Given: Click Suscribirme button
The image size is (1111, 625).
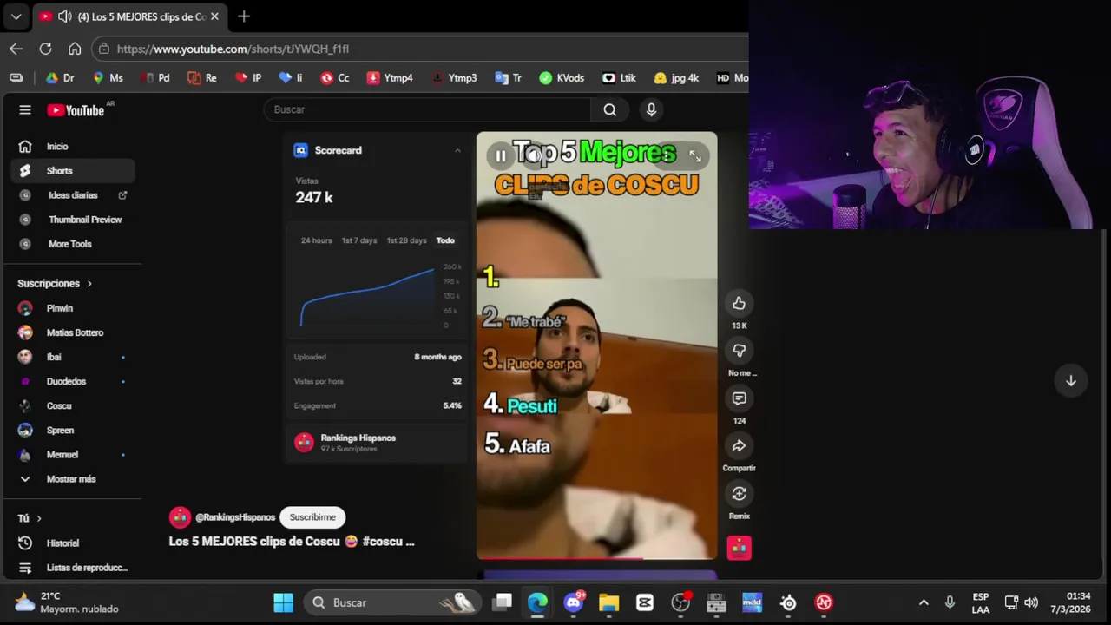Looking at the screenshot, I should [x=312, y=517].
